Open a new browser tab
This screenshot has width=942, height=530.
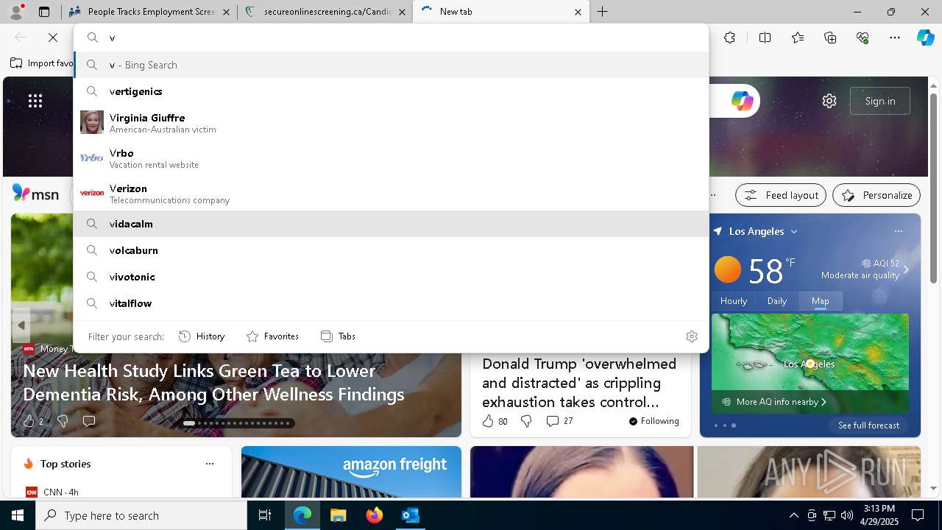(603, 12)
